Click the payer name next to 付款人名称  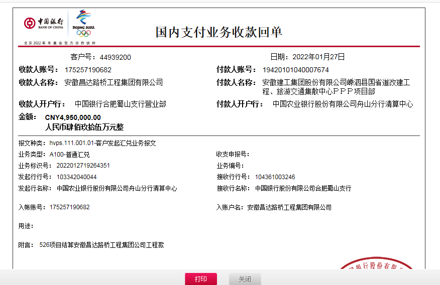336,87
